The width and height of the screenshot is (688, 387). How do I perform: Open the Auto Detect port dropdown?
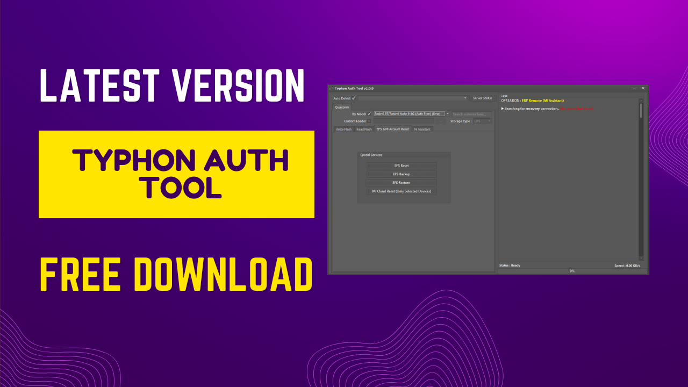413,98
